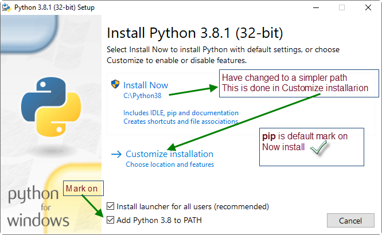Open Customize installation

[x=169, y=154]
